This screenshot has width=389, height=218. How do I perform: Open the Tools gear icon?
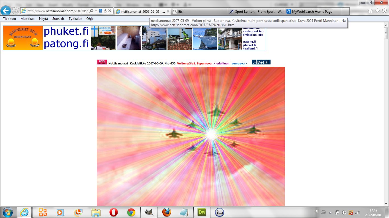(384, 11)
